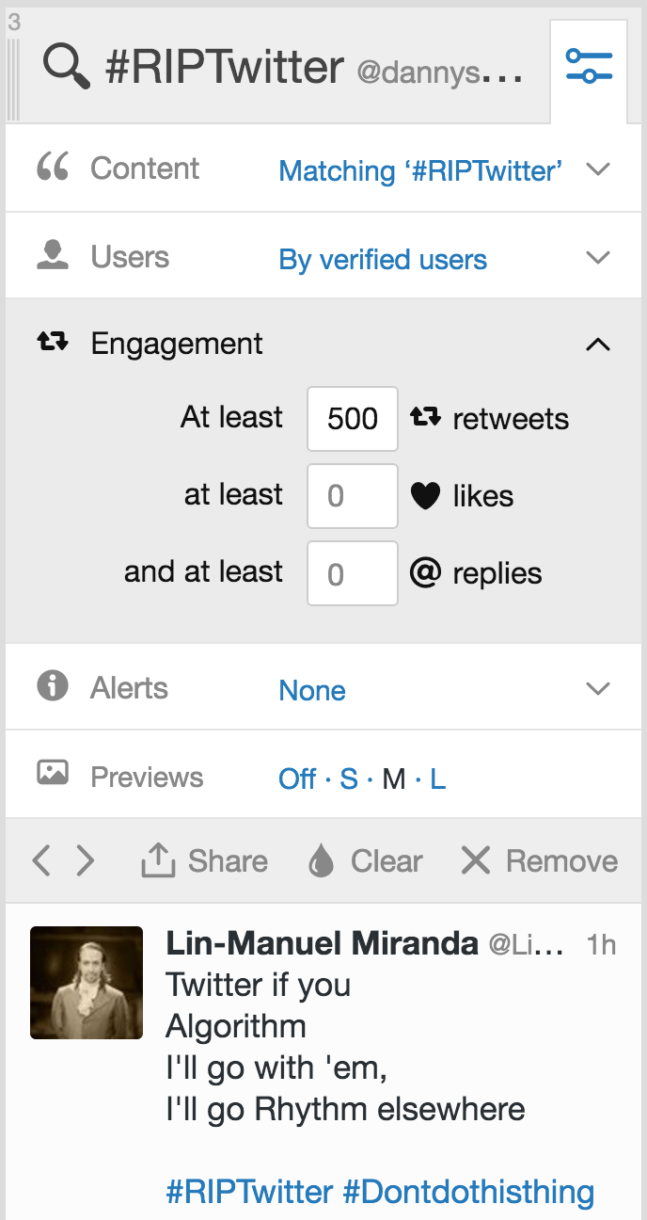Image resolution: width=647 pixels, height=1220 pixels.
Task: Toggle the column filter settings icon
Action: click(x=589, y=66)
